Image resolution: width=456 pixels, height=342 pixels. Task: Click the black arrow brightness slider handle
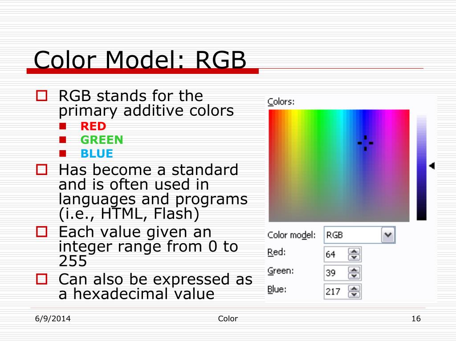(432, 166)
